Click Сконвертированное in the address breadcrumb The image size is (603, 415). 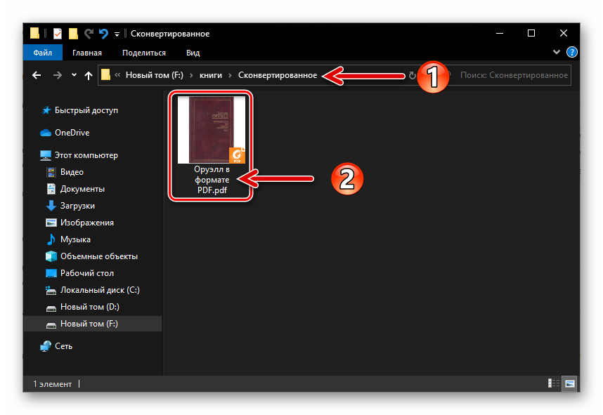[x=278, y=75]
